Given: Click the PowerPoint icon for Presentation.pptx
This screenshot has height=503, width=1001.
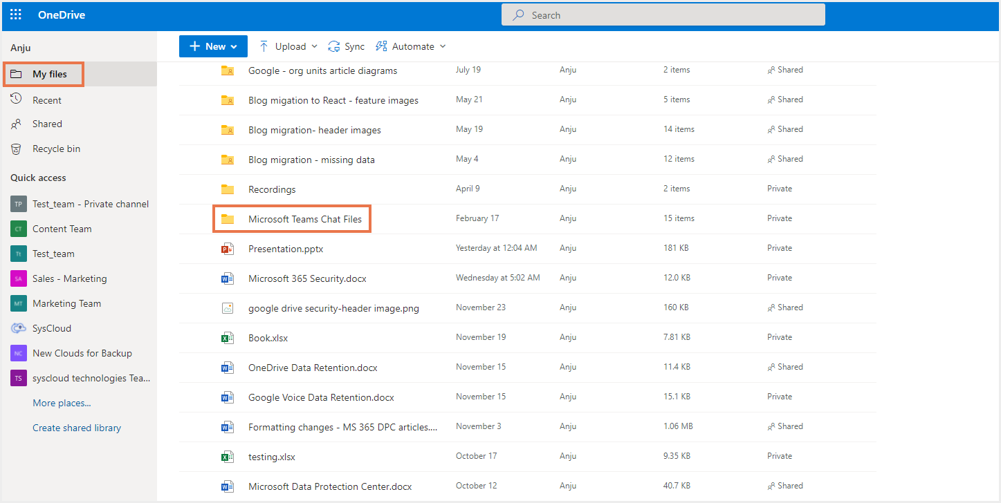Looking at the screenshot, I should [227, 249].
